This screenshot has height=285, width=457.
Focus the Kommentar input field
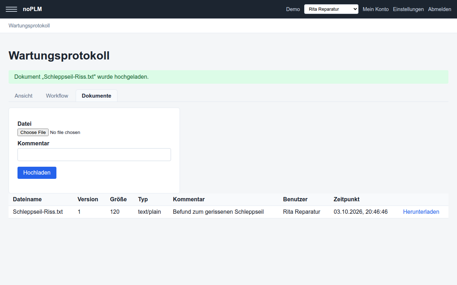coord(94,155)
